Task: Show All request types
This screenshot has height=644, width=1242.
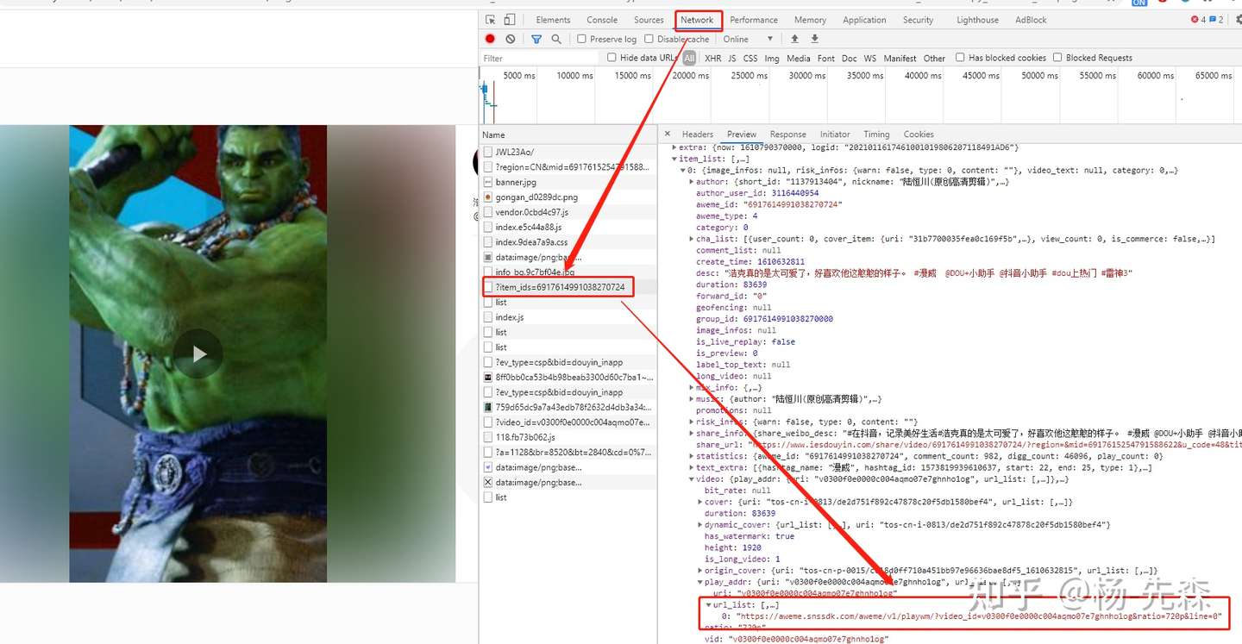Action: click(x=689, y=59)
